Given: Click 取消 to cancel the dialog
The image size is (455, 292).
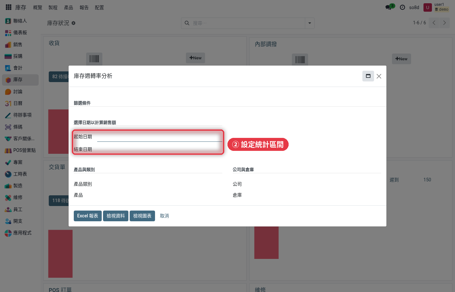Looking at the screenshot, I should pyautogui.click(x=164, y=216).
